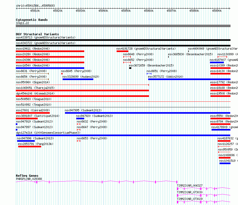Screen dimensions: 238x205
Task: Open variant nsv4339713 (gnomADStructuralVariants)
Action: pos(46,37)
